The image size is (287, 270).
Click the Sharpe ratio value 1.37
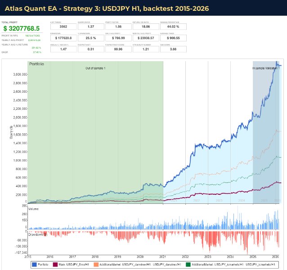[x=91, y=27]
